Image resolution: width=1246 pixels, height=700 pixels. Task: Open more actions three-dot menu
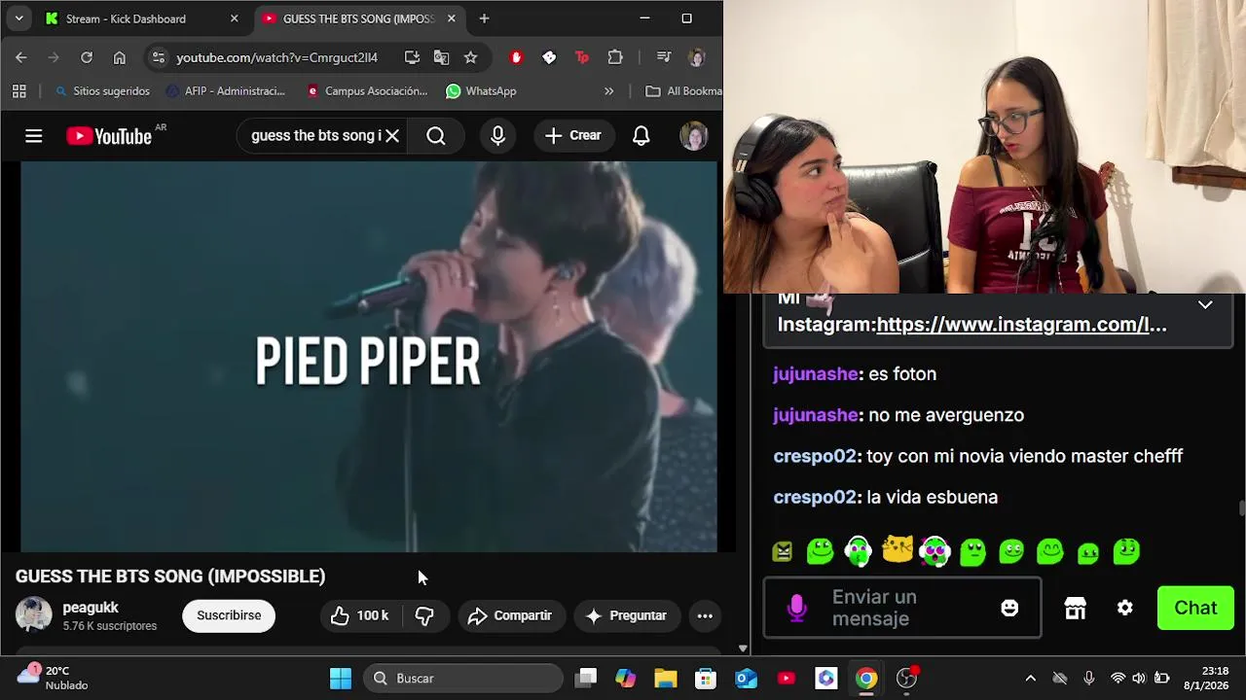pyautogui.click(x=705, y=615)
